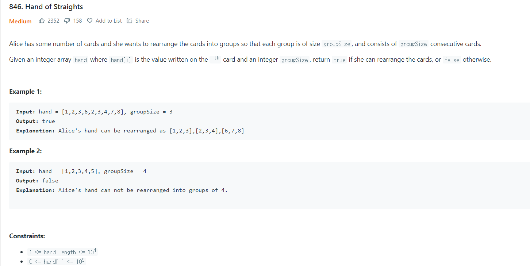
Task: Click the inline true code tag in description
Action: (x=339, y=60)
